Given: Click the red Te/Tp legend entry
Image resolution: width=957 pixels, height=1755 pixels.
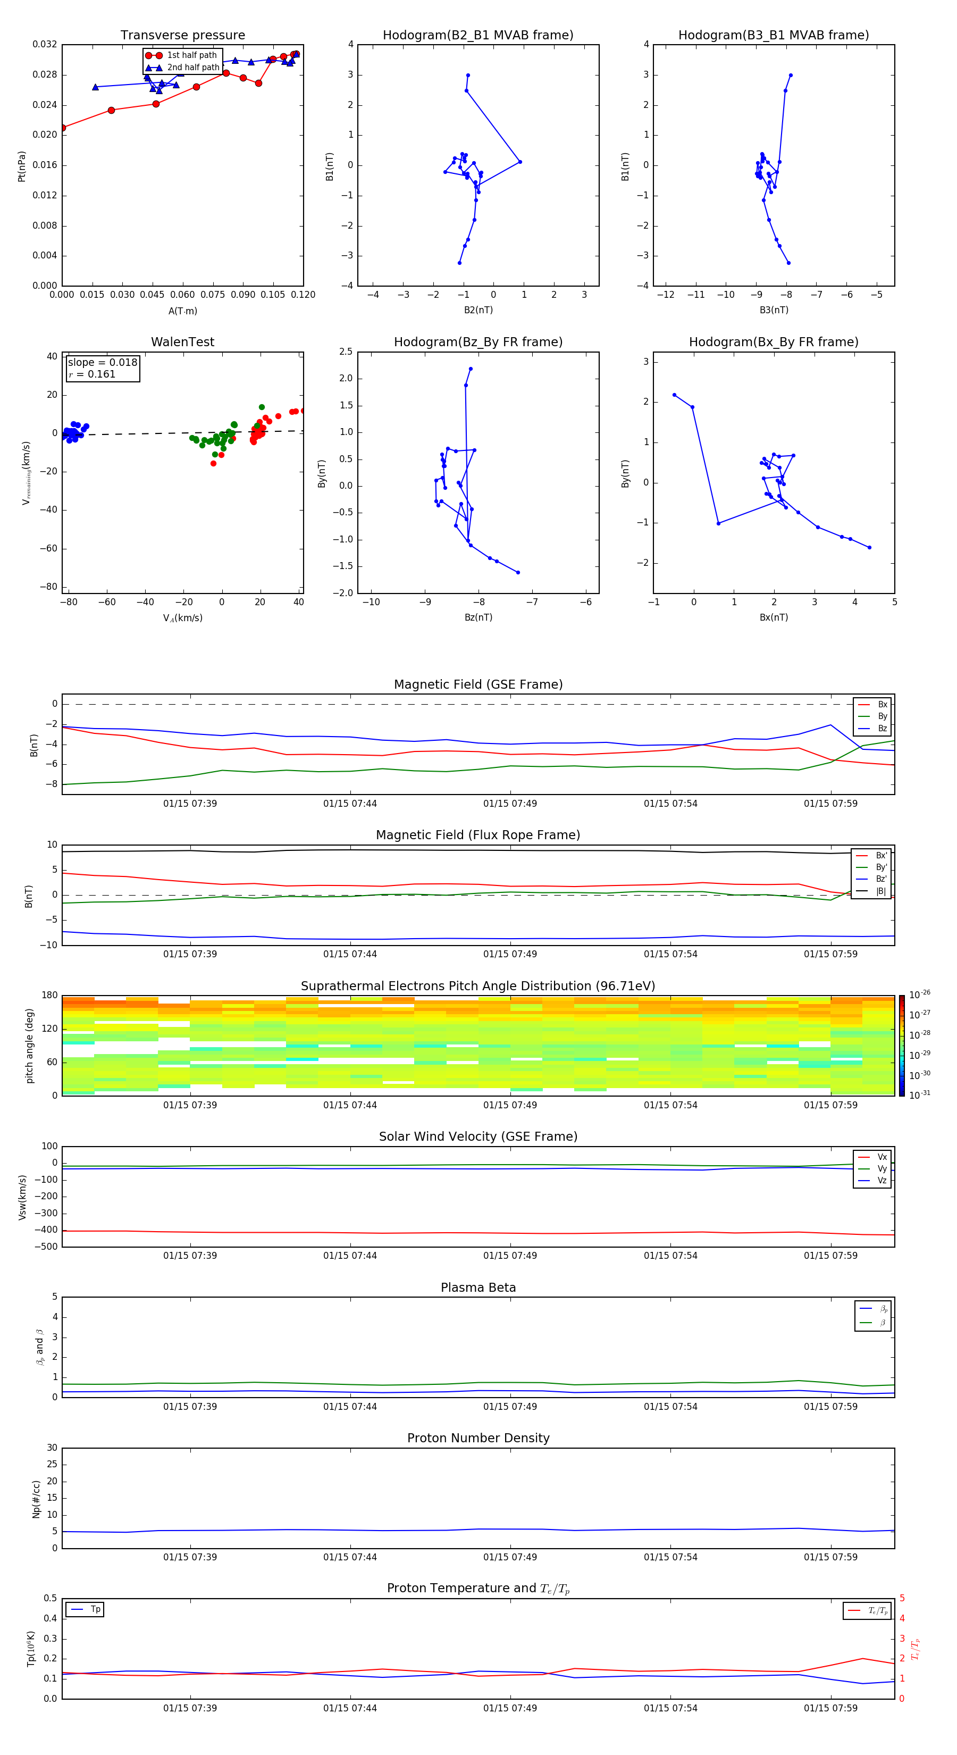Looking at the screenshot, I should pyautogui.click(x=868, y=1610).
